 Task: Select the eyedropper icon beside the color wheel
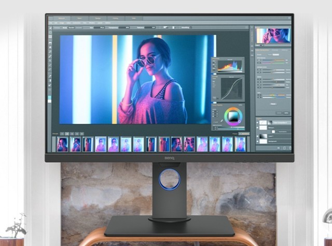tap(222, 121)
